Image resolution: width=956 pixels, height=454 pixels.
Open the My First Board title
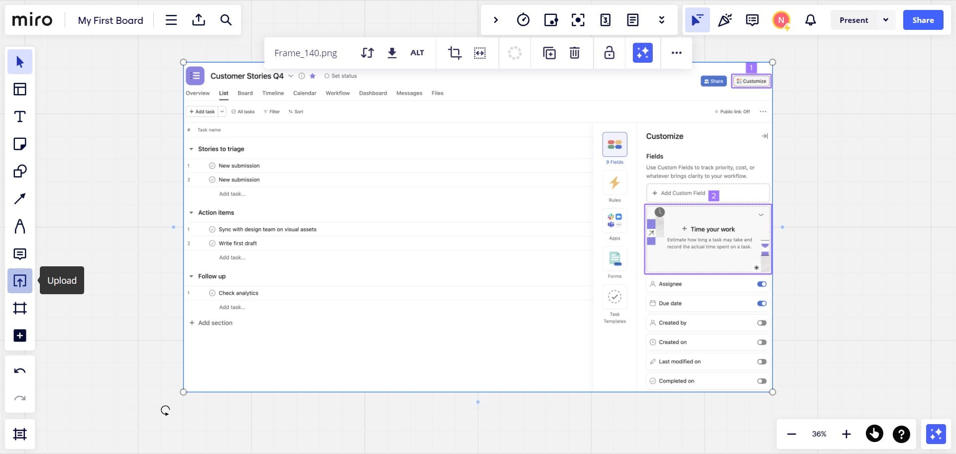[x=111, y=20]
